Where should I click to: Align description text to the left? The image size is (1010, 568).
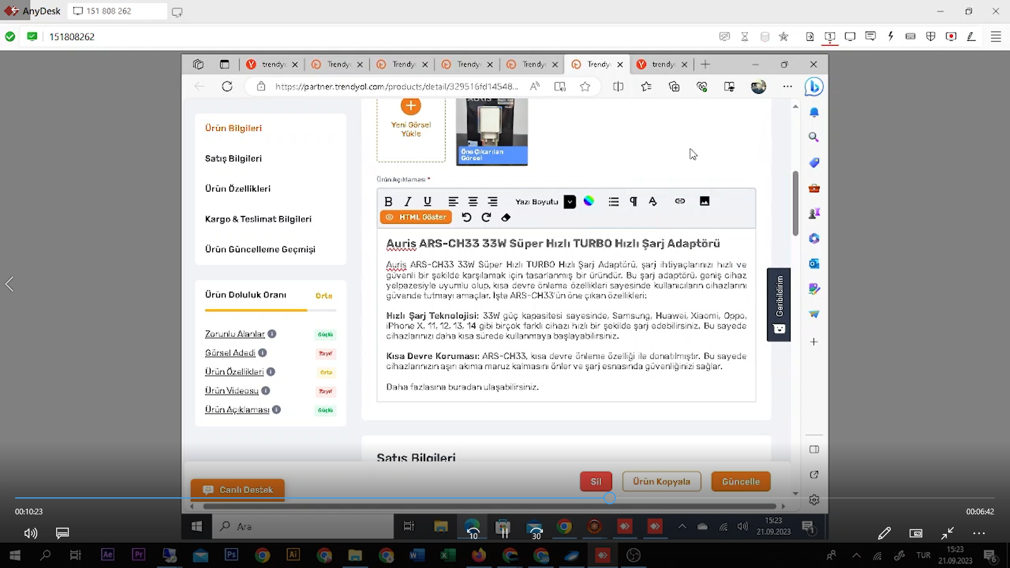[453, 201]
